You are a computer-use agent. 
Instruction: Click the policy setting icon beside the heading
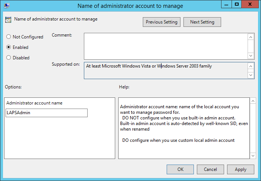8,20
